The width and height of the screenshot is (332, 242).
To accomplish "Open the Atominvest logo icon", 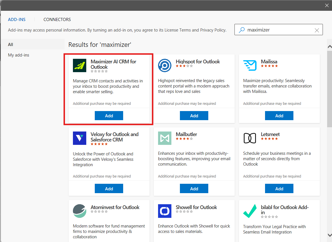I will point(79,211).
